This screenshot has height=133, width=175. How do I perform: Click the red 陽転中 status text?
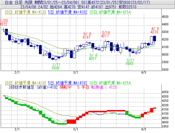click(66, 87)
